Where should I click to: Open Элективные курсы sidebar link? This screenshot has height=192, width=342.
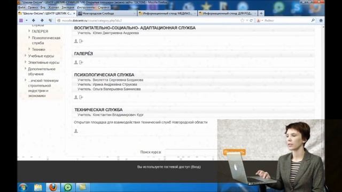pos(44,63)
